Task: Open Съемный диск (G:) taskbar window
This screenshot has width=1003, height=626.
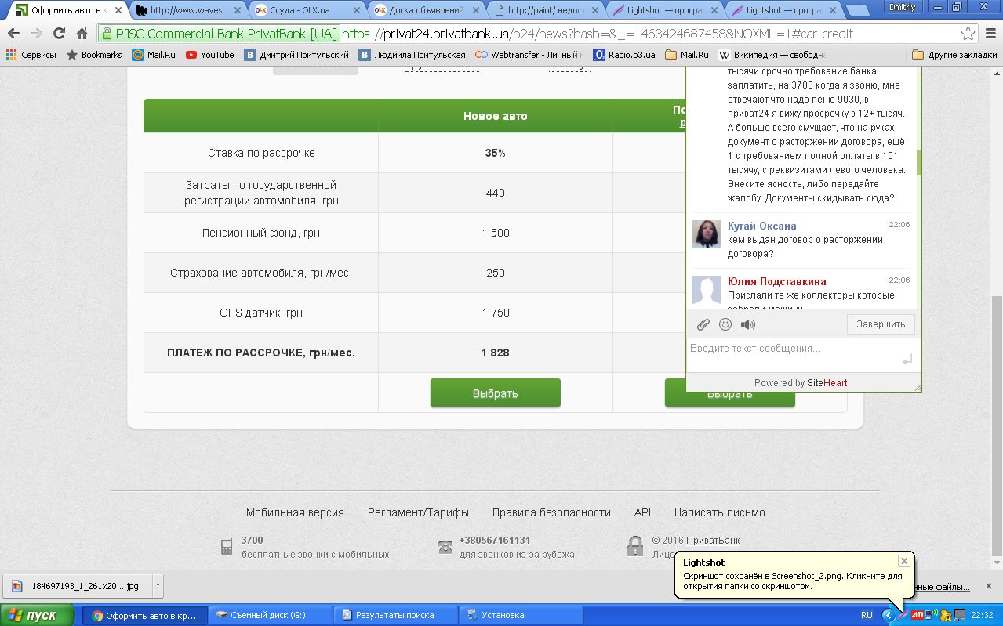Action: coord(269,615)
